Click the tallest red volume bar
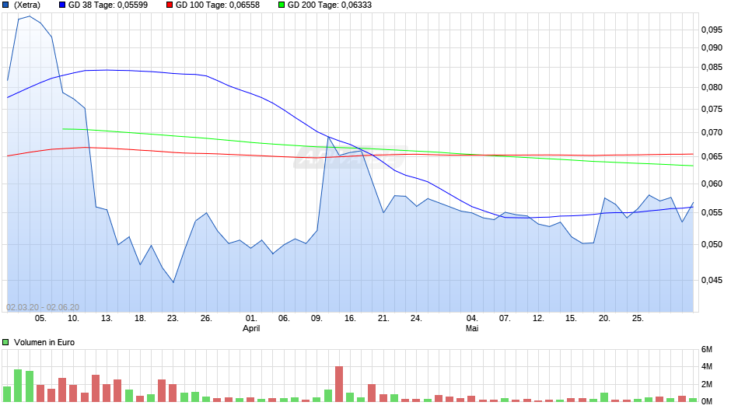 click(339, 384)
